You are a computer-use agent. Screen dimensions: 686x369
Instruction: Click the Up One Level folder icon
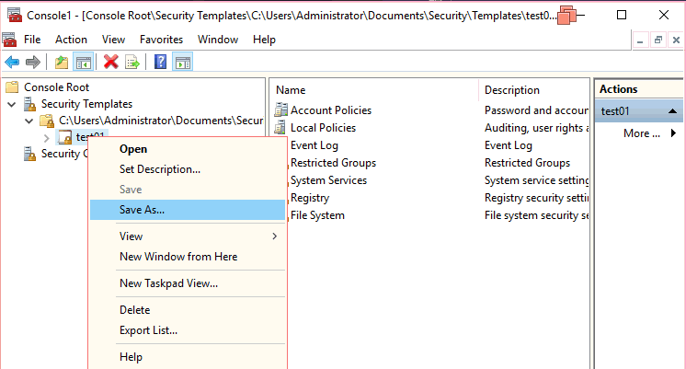[61, 63]
